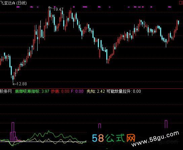Click the 12.88 low price label
183x150 pixels.
coord(22,84)
